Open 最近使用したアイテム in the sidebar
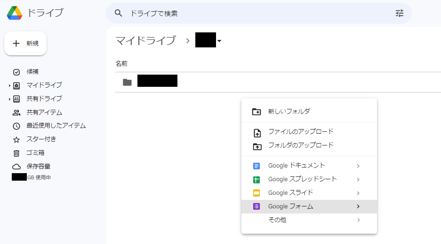 [56, 126]
